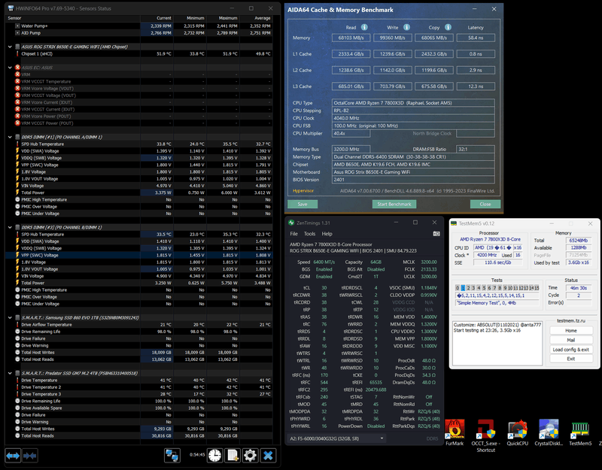Select test number 1 box in TestMem5
Viewport: 602px width, 470px height.
tap(463, 288)
